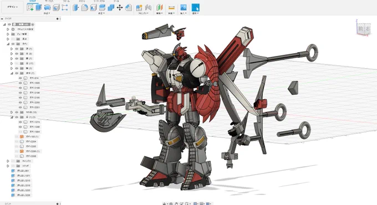This screenshot has height=205, width=377.
Task: Open the 構築 dropdown menu
Action: tap(159, 13)
